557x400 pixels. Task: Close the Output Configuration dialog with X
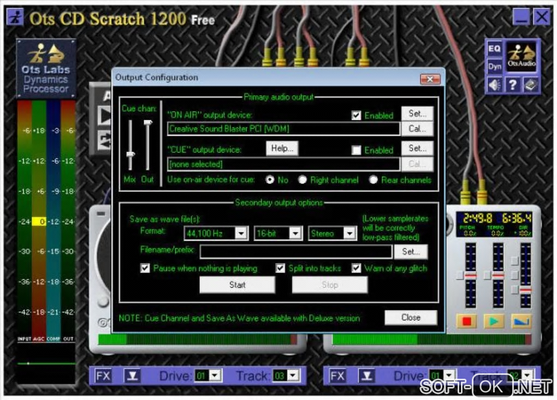tap(430, 79)
